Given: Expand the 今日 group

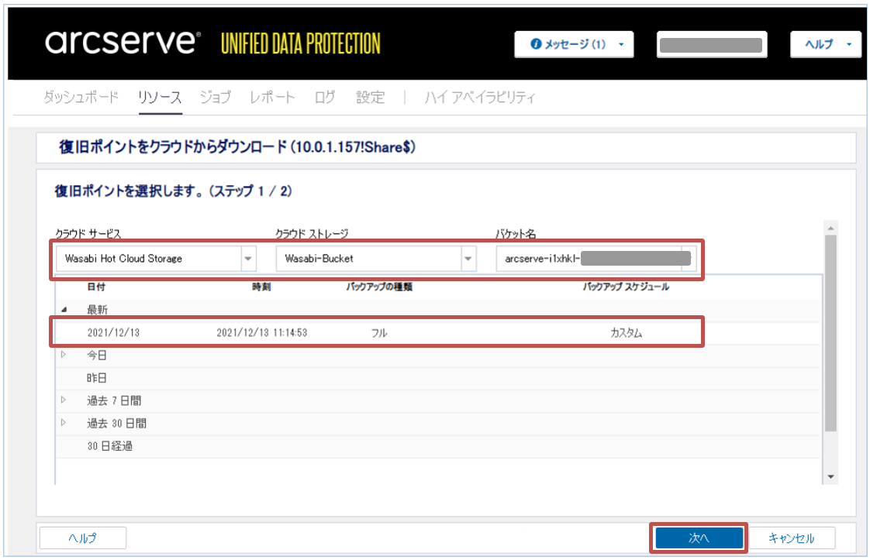Looking at the screenshot, I should [64, 354].
